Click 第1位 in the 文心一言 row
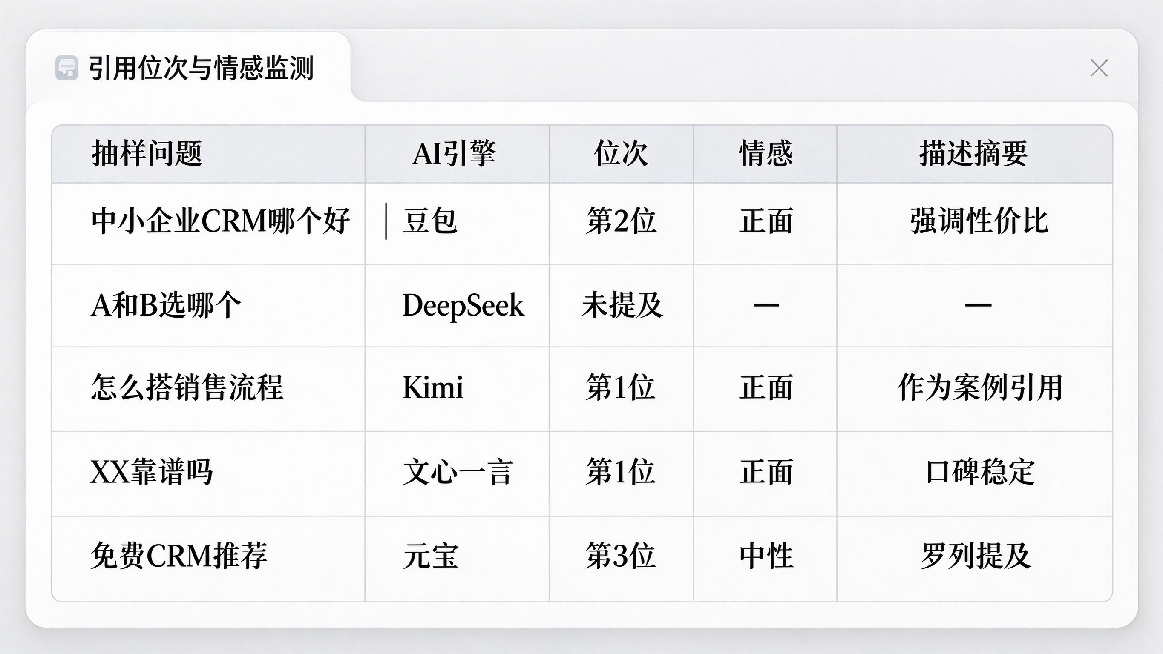 point(621,473)
